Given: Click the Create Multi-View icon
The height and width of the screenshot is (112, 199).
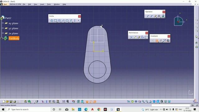Looking at the screenshot, I should pyautogui.click(x=154, y=101).
